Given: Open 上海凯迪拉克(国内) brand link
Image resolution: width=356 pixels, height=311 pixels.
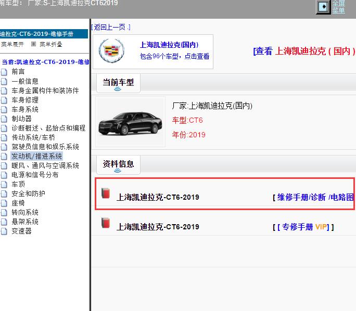Looking at the screenshot, I should (x=169, y=45).
